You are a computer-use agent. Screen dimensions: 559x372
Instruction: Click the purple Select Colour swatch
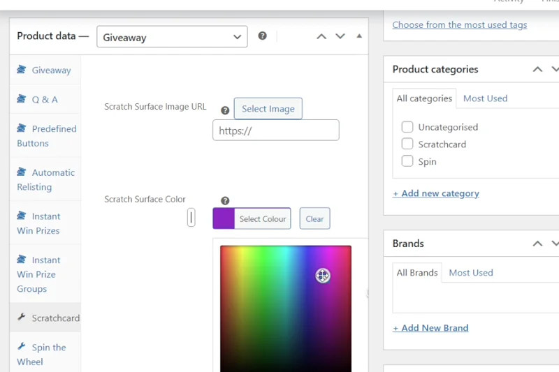click(224, 218)
